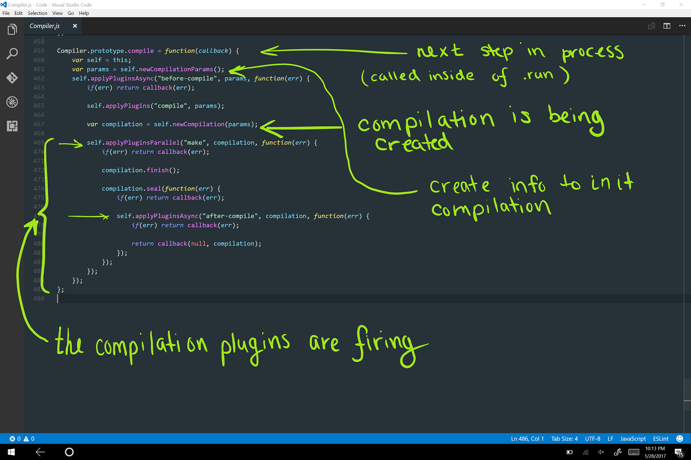The image size is (691, 460).
Task: Open the editor more actions ellipsis
Action: [682, 26]
